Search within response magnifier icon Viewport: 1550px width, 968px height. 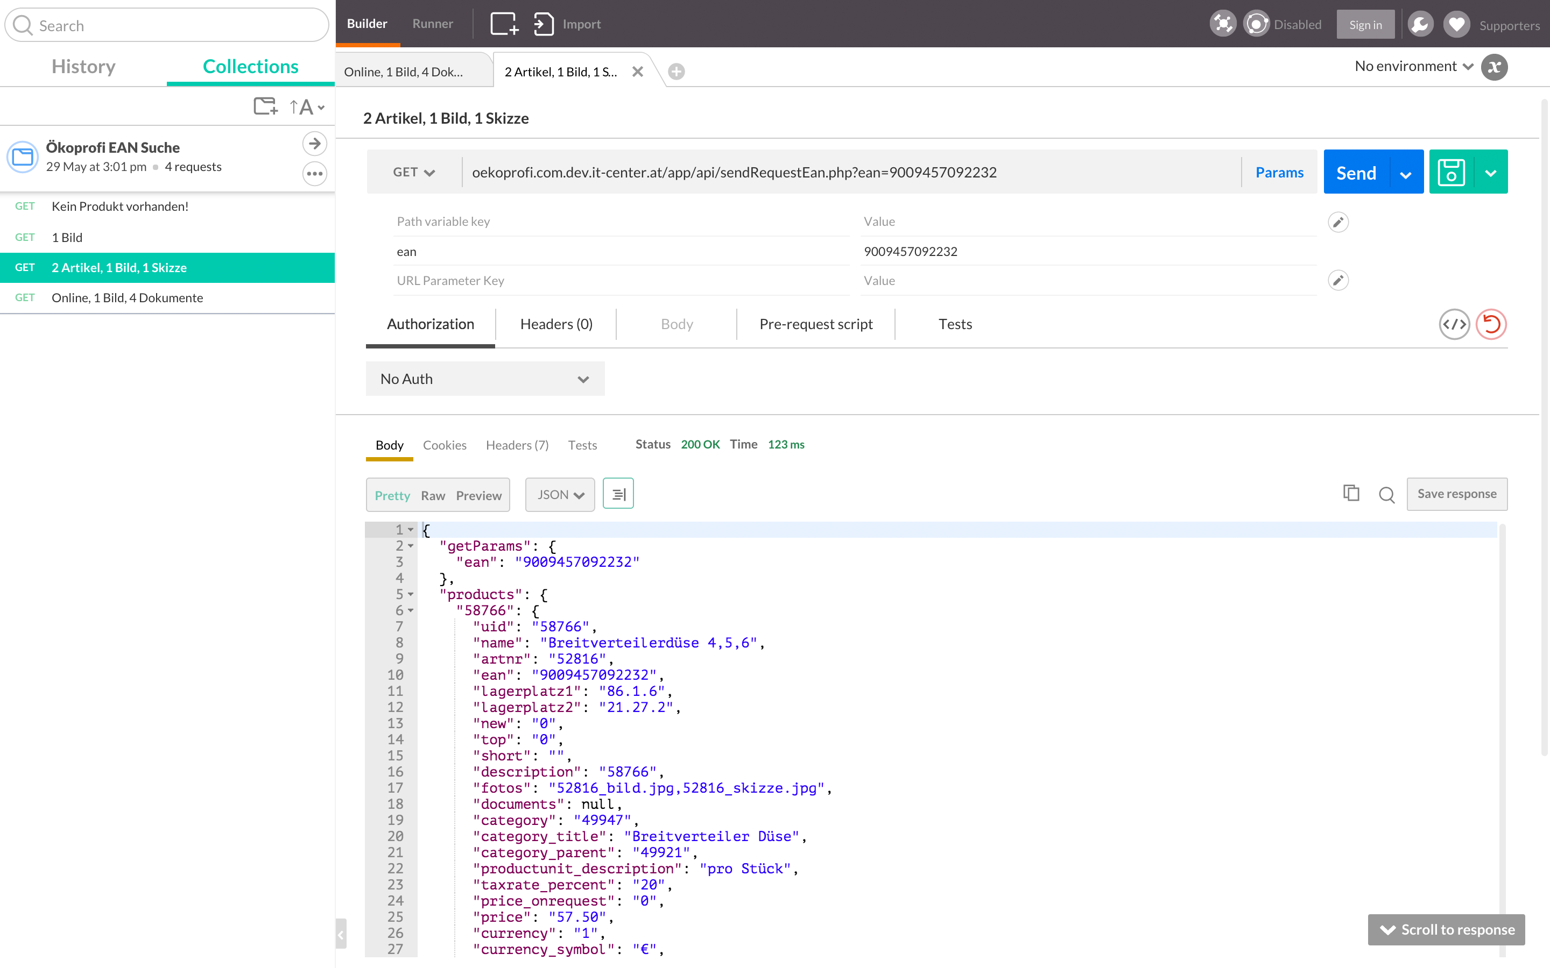(1387, 494)
